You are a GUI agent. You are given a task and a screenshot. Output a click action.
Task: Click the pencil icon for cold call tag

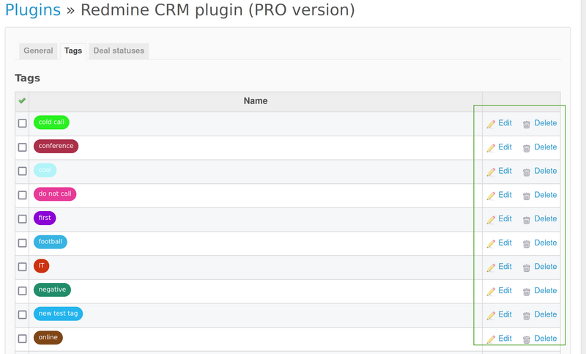[491, 124]
